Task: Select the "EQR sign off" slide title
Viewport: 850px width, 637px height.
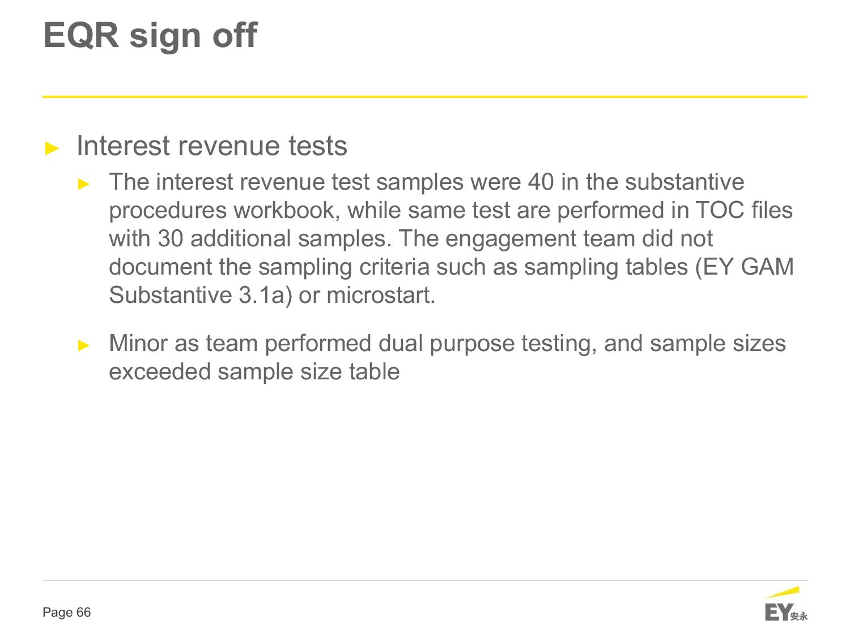Action: click(150, 35)
